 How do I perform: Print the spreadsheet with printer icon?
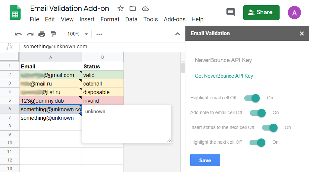coord(42,34)
